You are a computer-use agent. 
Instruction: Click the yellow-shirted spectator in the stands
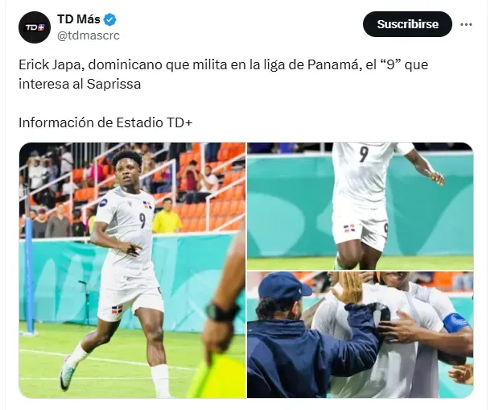(x=167, y=216)
